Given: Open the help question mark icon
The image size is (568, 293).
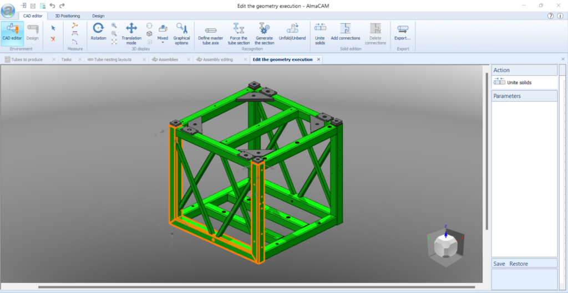Looking at the screenshot, I should point(551,16).
